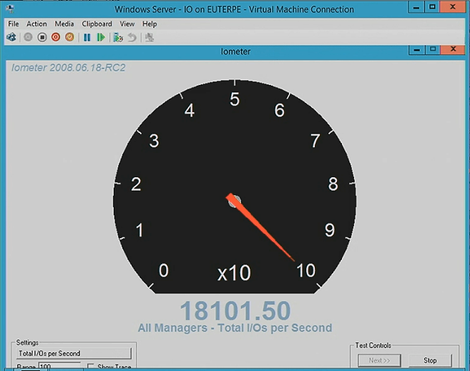Maximize the Virtual Machine Connection window
The height and width of the screenshot is (371, 470).
coord(432,7)
